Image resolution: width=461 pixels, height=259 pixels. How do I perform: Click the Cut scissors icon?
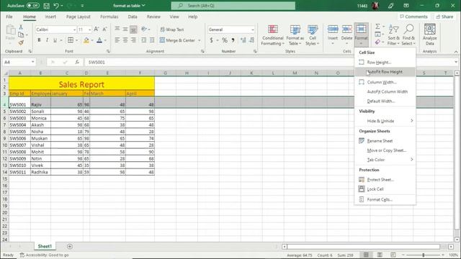point(21,27)
